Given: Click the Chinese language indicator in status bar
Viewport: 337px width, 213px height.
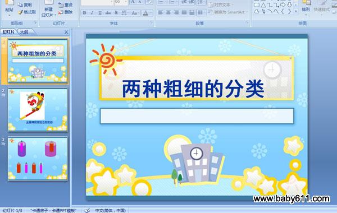Looking at the screenshot, I should point(110,210).
